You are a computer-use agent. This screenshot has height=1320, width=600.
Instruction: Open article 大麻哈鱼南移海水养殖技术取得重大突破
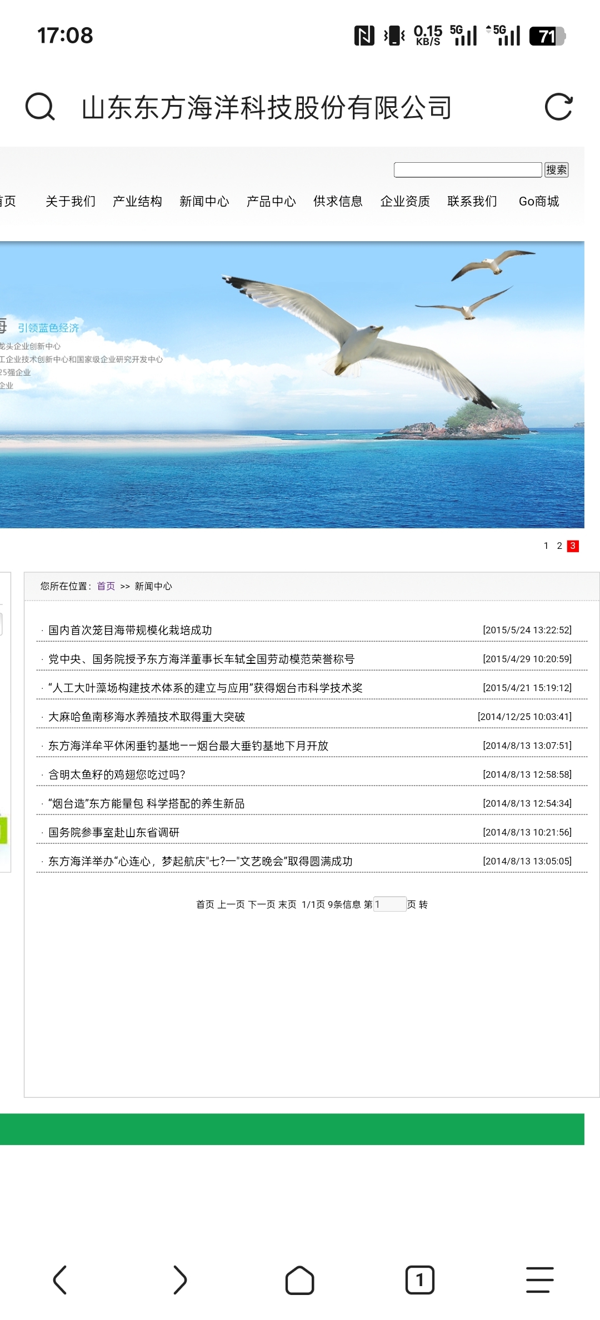point(147,717)
